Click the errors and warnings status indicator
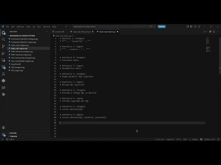Image resolution: width=221 pixels, height=165 pixels. pos(10,139)
